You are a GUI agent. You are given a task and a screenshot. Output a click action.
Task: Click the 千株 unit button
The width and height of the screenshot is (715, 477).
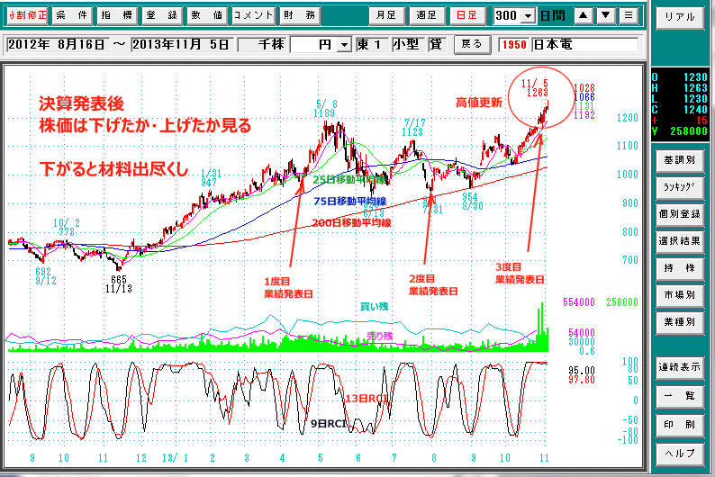pos(263,45)
